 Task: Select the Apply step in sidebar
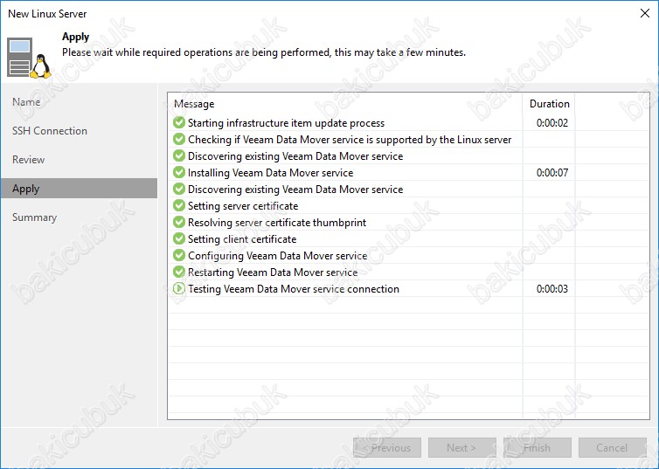(79, 188)
